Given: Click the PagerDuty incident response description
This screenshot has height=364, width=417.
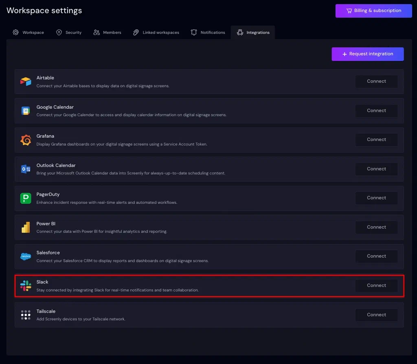Looking at the screenshot, I should click(107, 203).
